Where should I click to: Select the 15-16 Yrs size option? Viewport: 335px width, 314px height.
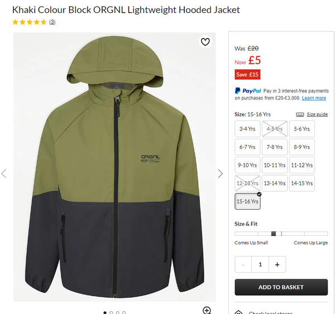(x=247, y=201)
